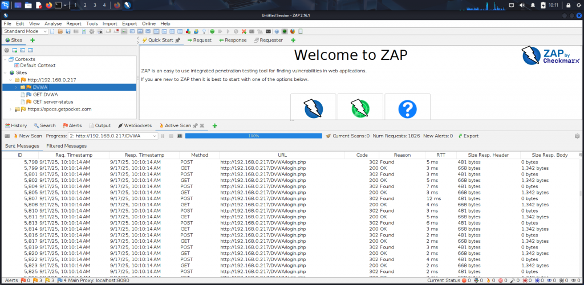Open the Analyse menu

(53, 23)
